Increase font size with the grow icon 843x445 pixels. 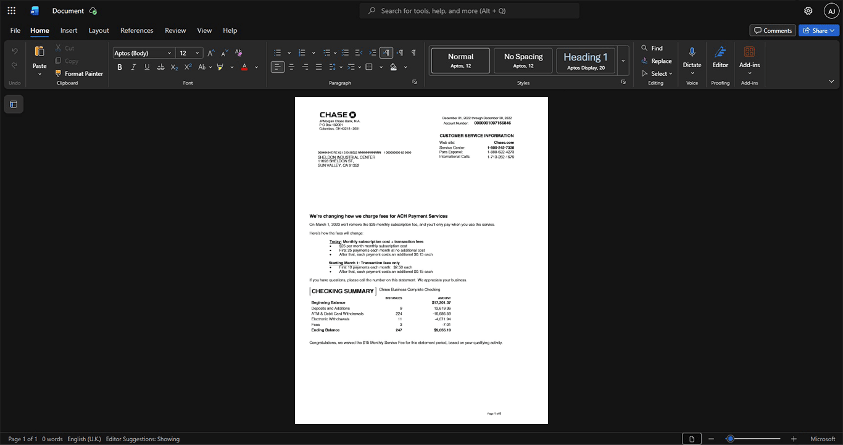(211, 53)
